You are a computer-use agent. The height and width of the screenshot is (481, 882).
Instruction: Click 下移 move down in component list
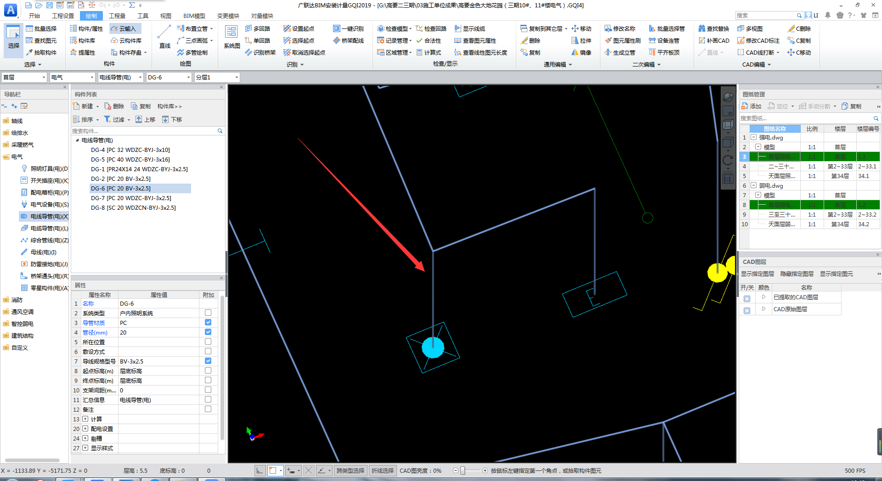(x=172, y=119)
